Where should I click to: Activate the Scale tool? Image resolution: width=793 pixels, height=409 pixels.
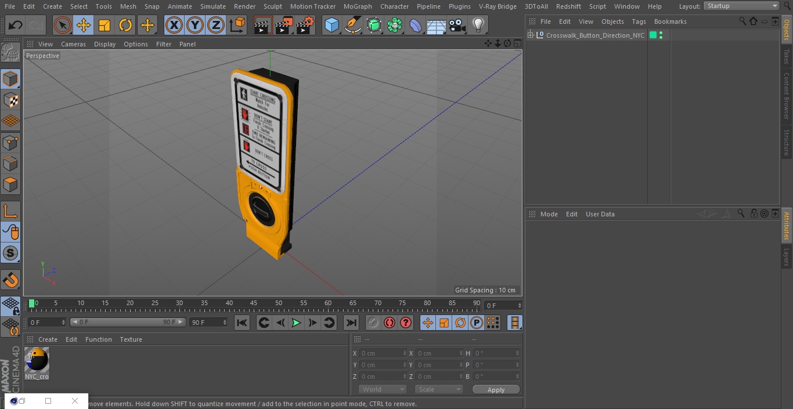104,25
